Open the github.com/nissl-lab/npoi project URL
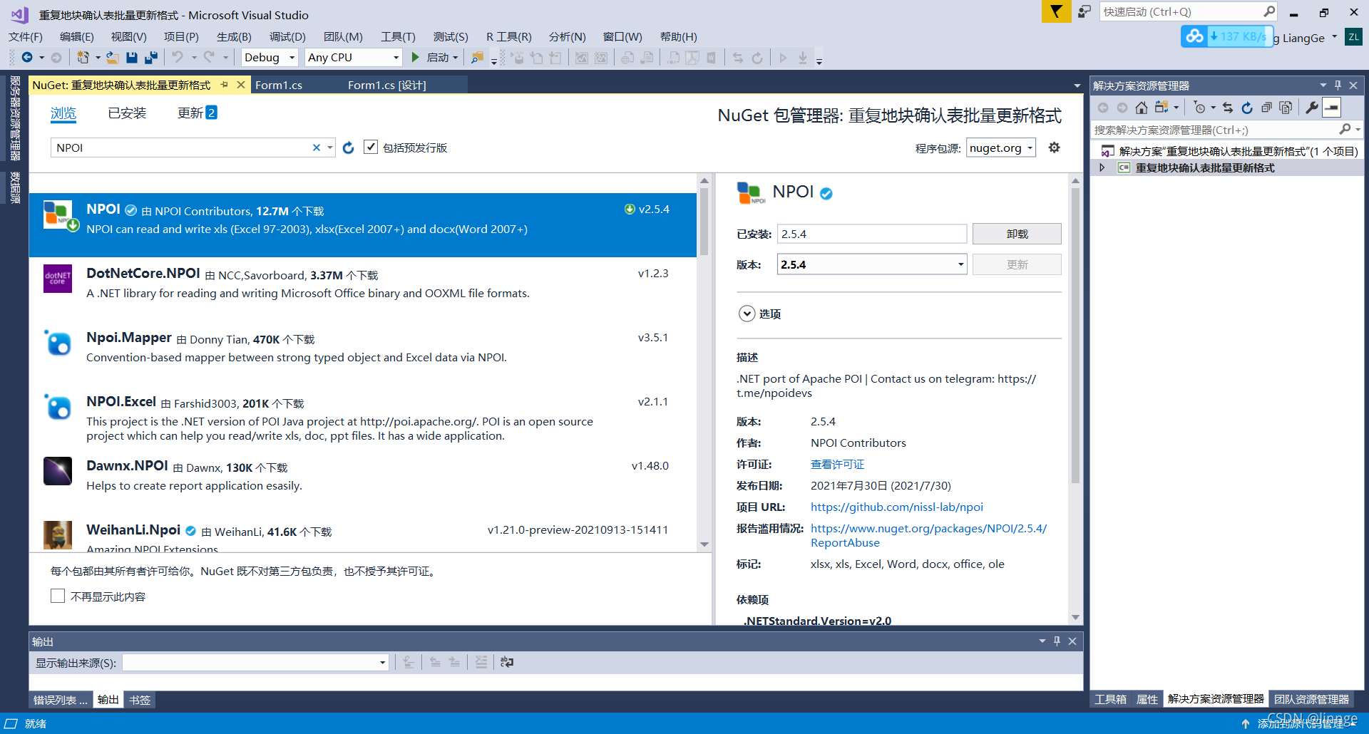1369x734 pixels. point(897,507)
